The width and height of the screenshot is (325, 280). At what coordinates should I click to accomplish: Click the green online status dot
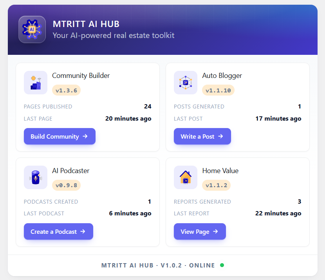pos(222,265)
